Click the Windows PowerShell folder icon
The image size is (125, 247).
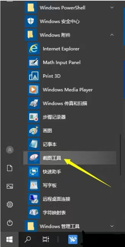(31, 8)
